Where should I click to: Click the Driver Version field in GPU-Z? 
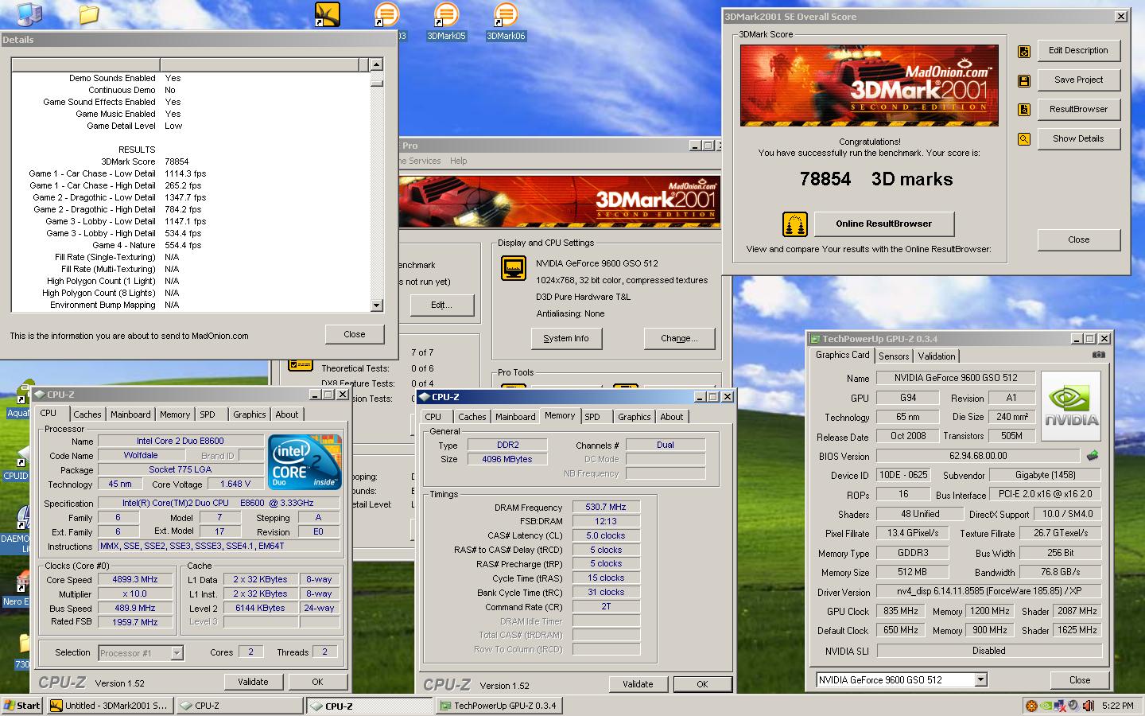tap(989, 592)
